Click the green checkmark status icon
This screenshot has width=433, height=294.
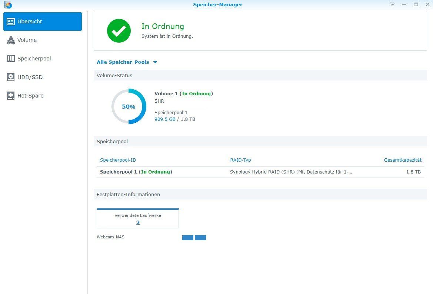pyautogui.click(x=119, y=31)
